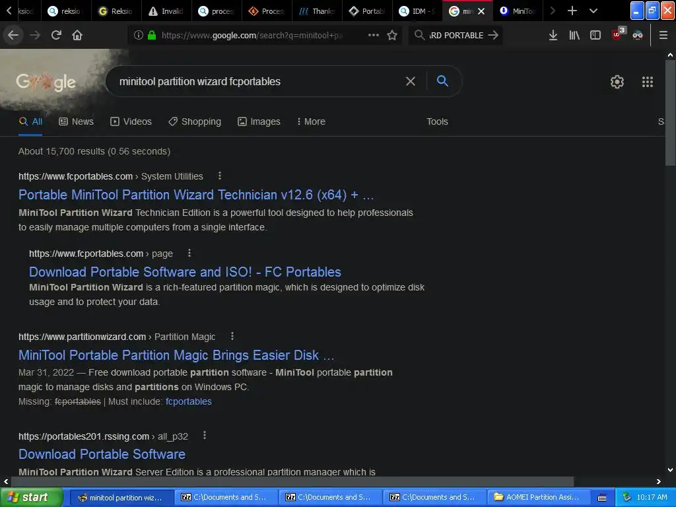Click the system tray icon beside the clock
This screenshot has width=676, height=507.
click(x=626, y=497)
